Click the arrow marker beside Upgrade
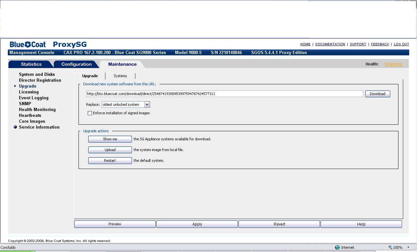 pos(15,86)
